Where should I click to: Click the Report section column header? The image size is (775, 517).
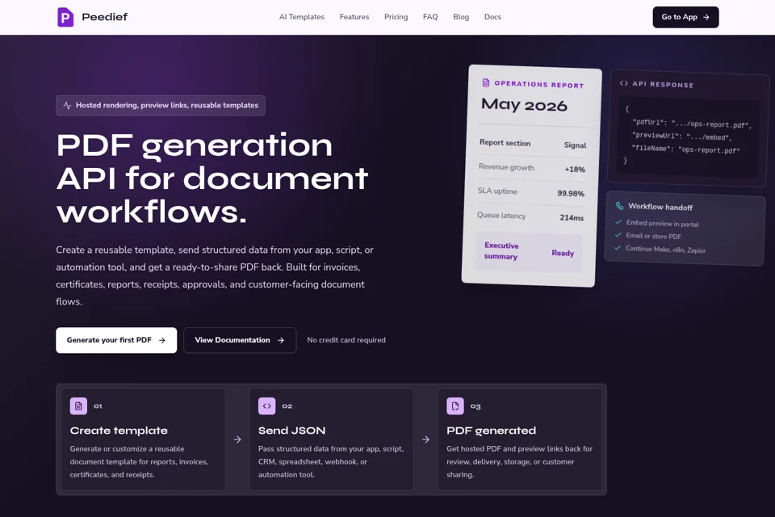point(505,142)
